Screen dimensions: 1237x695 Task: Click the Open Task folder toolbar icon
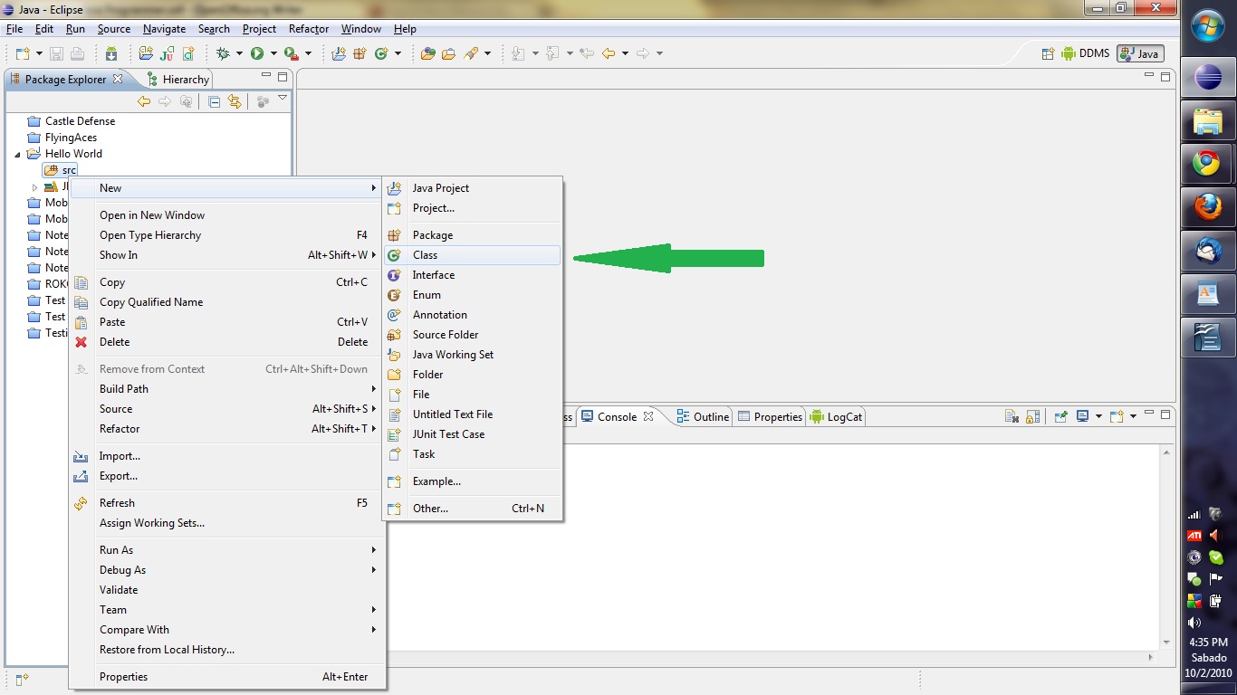click(448, 53)
